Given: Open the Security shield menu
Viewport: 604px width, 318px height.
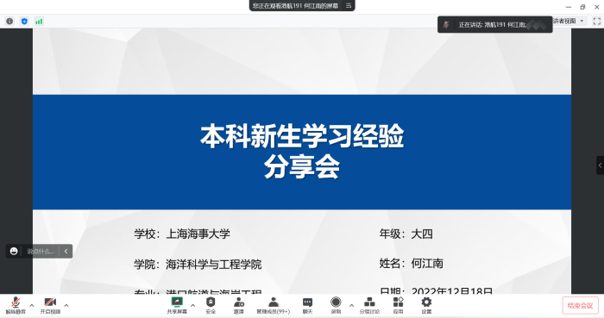Looking at the screenshot, I should (x=211, y=305).
